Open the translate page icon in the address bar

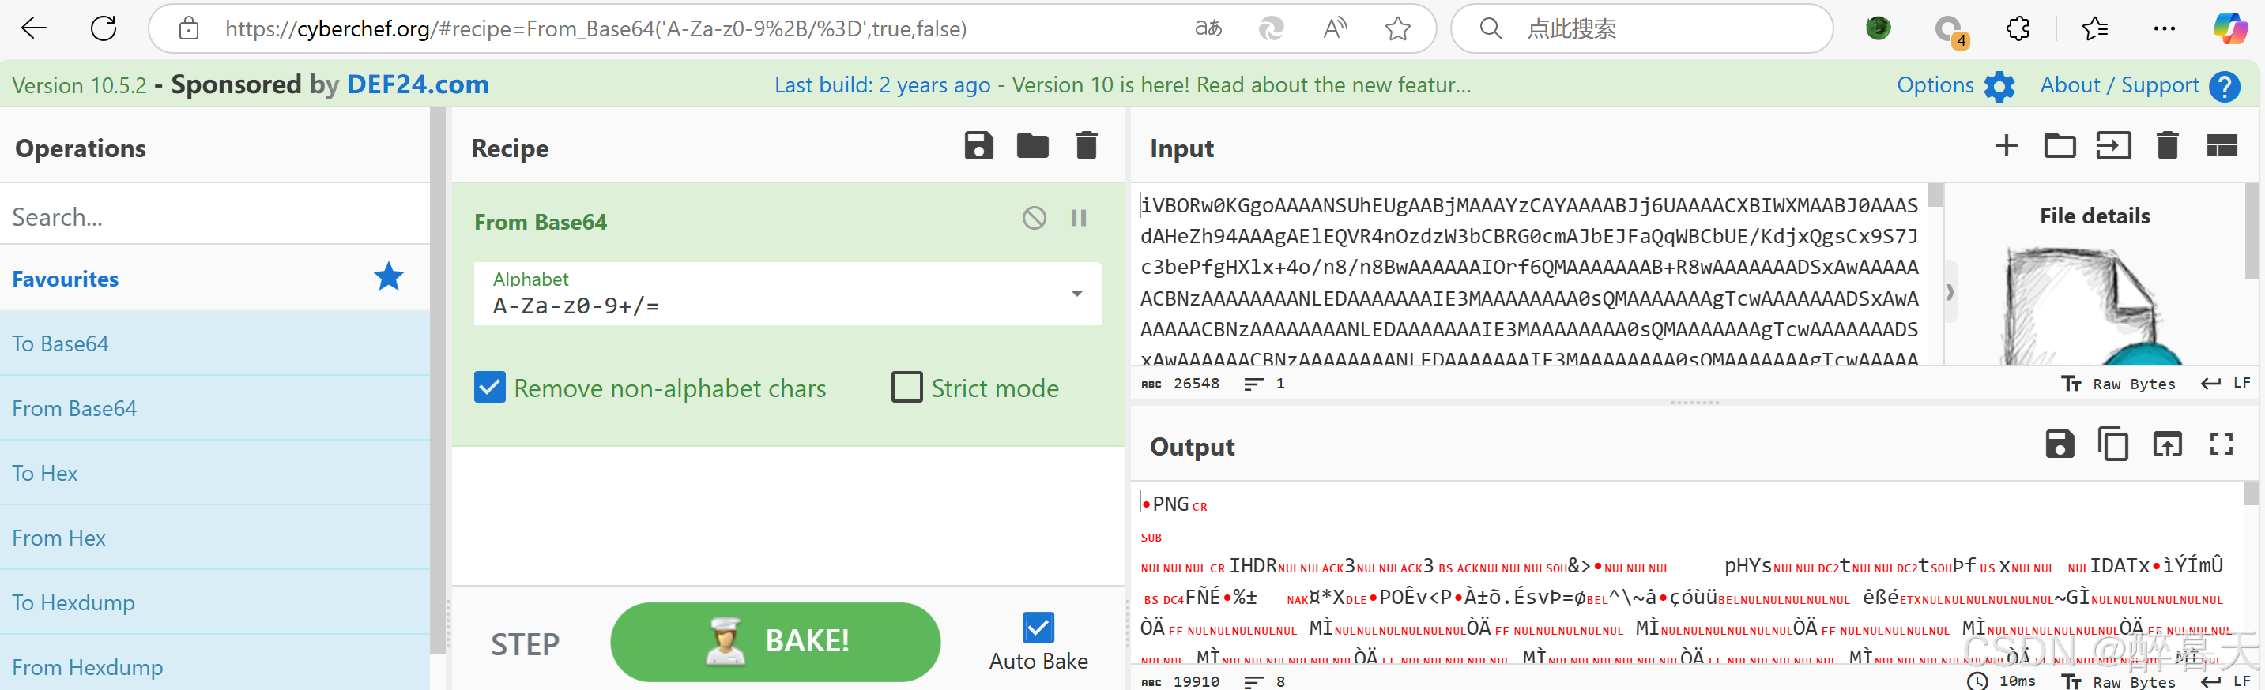click(x=1208, y=29)
